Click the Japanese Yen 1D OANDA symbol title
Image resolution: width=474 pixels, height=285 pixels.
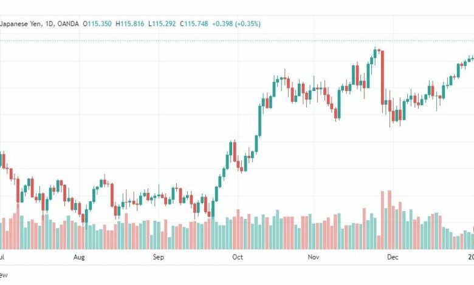coord(39,24)
